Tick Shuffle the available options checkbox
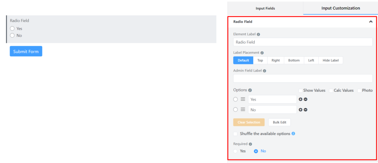Viewport: 378px width, 163px height. (x=235, y=133)
